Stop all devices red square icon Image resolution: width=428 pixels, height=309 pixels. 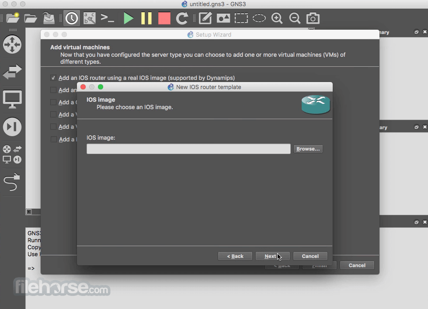pyautogui.click(x=164, y=18)
